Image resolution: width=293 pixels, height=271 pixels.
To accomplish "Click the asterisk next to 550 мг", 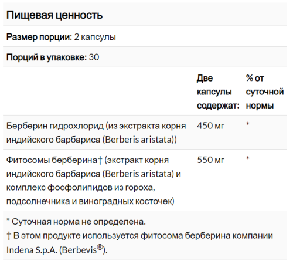I will point(248,158).
